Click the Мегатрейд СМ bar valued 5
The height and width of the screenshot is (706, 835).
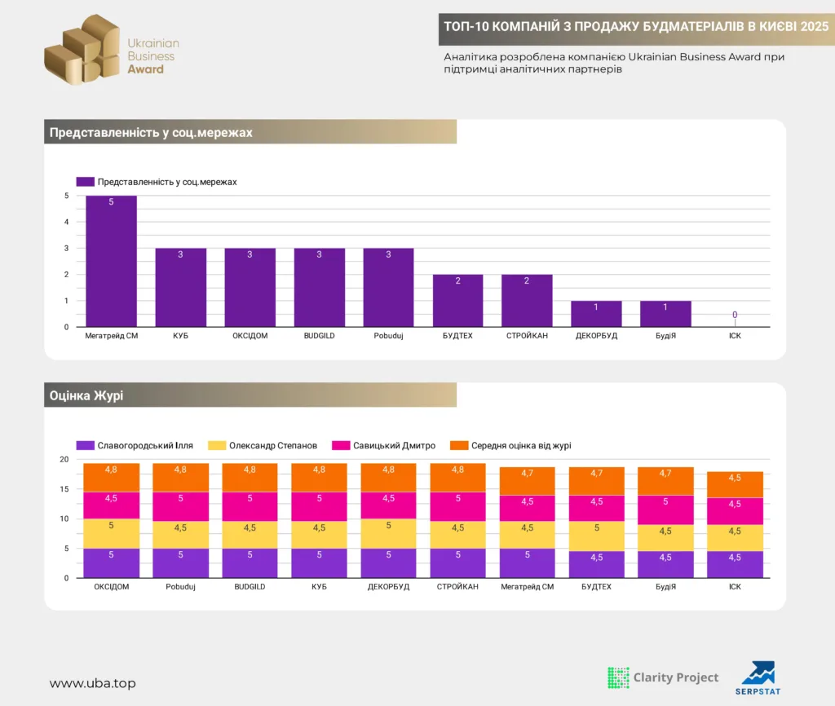[x=111, y=261]
